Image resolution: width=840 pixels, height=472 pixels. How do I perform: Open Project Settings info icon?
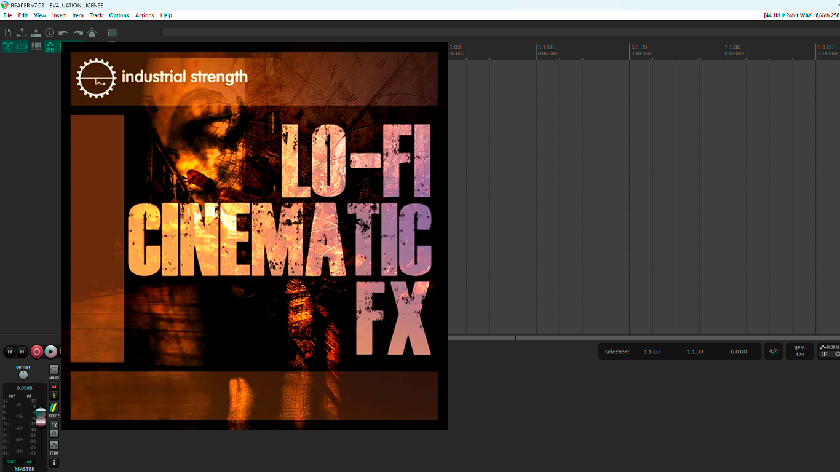pyautogui.click(x=50, y=33)
